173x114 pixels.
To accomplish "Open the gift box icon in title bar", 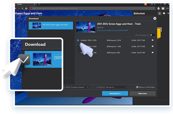I will [x=145, y=4].
